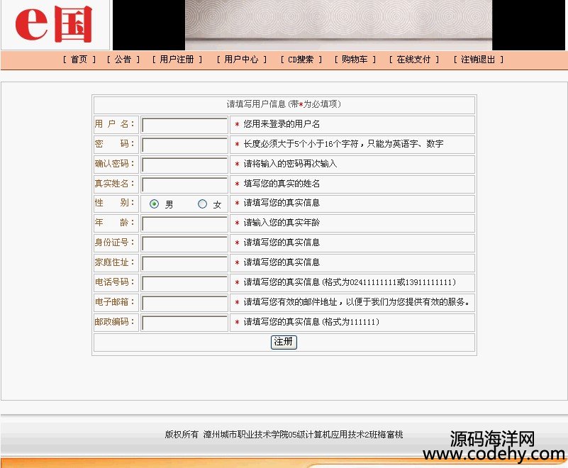Focus the 家庭住址 home address field
The image size is (568, 468).
(x=185, y=263)
